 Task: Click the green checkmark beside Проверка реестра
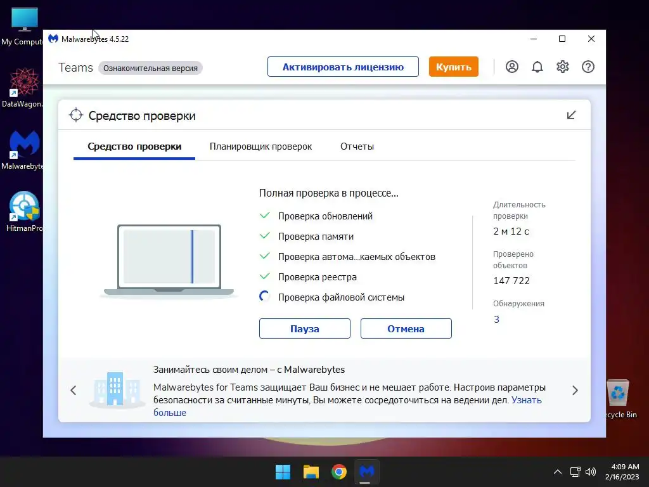pos(264,276)
